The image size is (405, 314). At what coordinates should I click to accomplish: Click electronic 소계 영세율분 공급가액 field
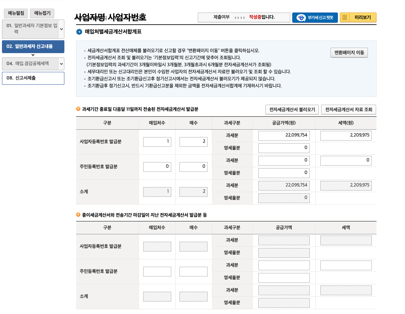284,198
